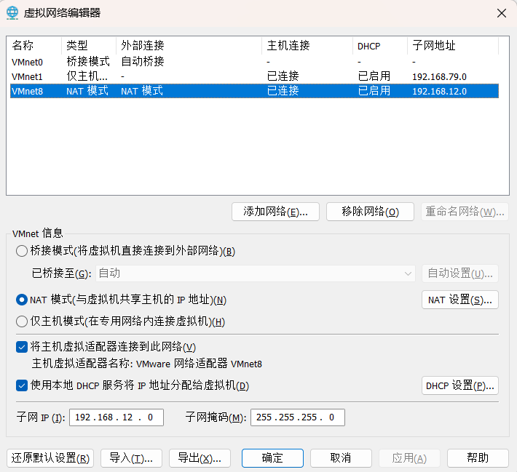517x472 pixels.
Task: Select the VMnet8 network row
Action: point(254,91)
